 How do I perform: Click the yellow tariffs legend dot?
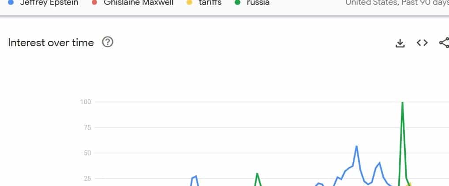tap(189, 3)
